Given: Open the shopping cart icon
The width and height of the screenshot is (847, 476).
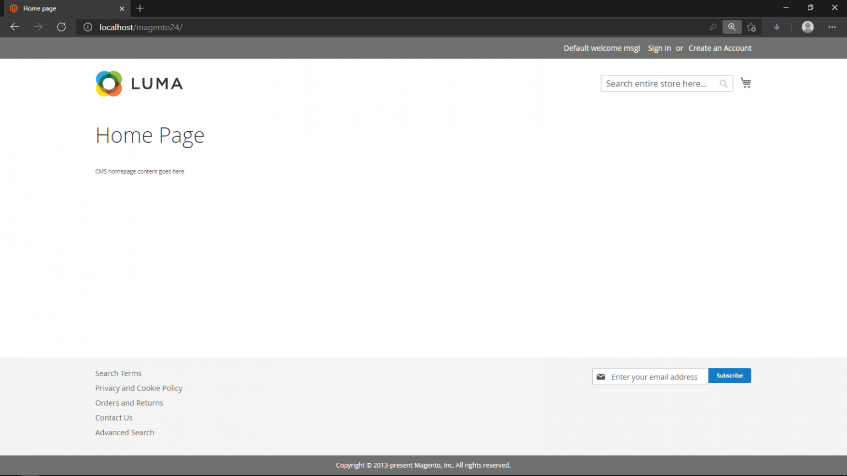Looking at the screenshot, I should coord(746,83).
